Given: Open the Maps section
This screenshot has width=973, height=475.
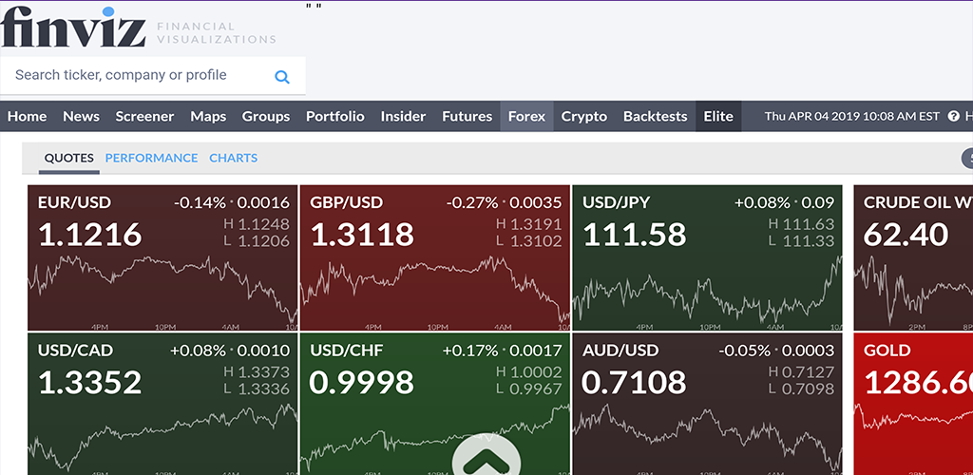Looking at the screenshot, I should [208, 117].
